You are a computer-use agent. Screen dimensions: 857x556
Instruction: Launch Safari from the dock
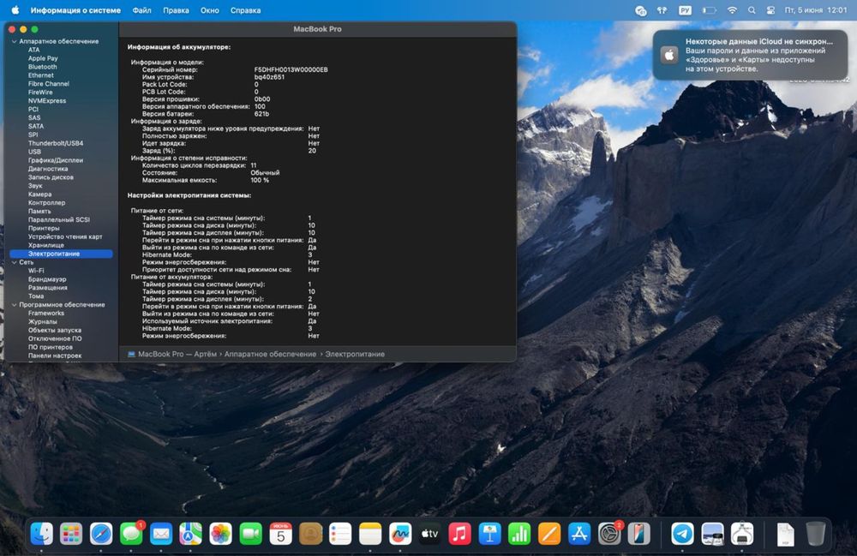tap(101, 534)
